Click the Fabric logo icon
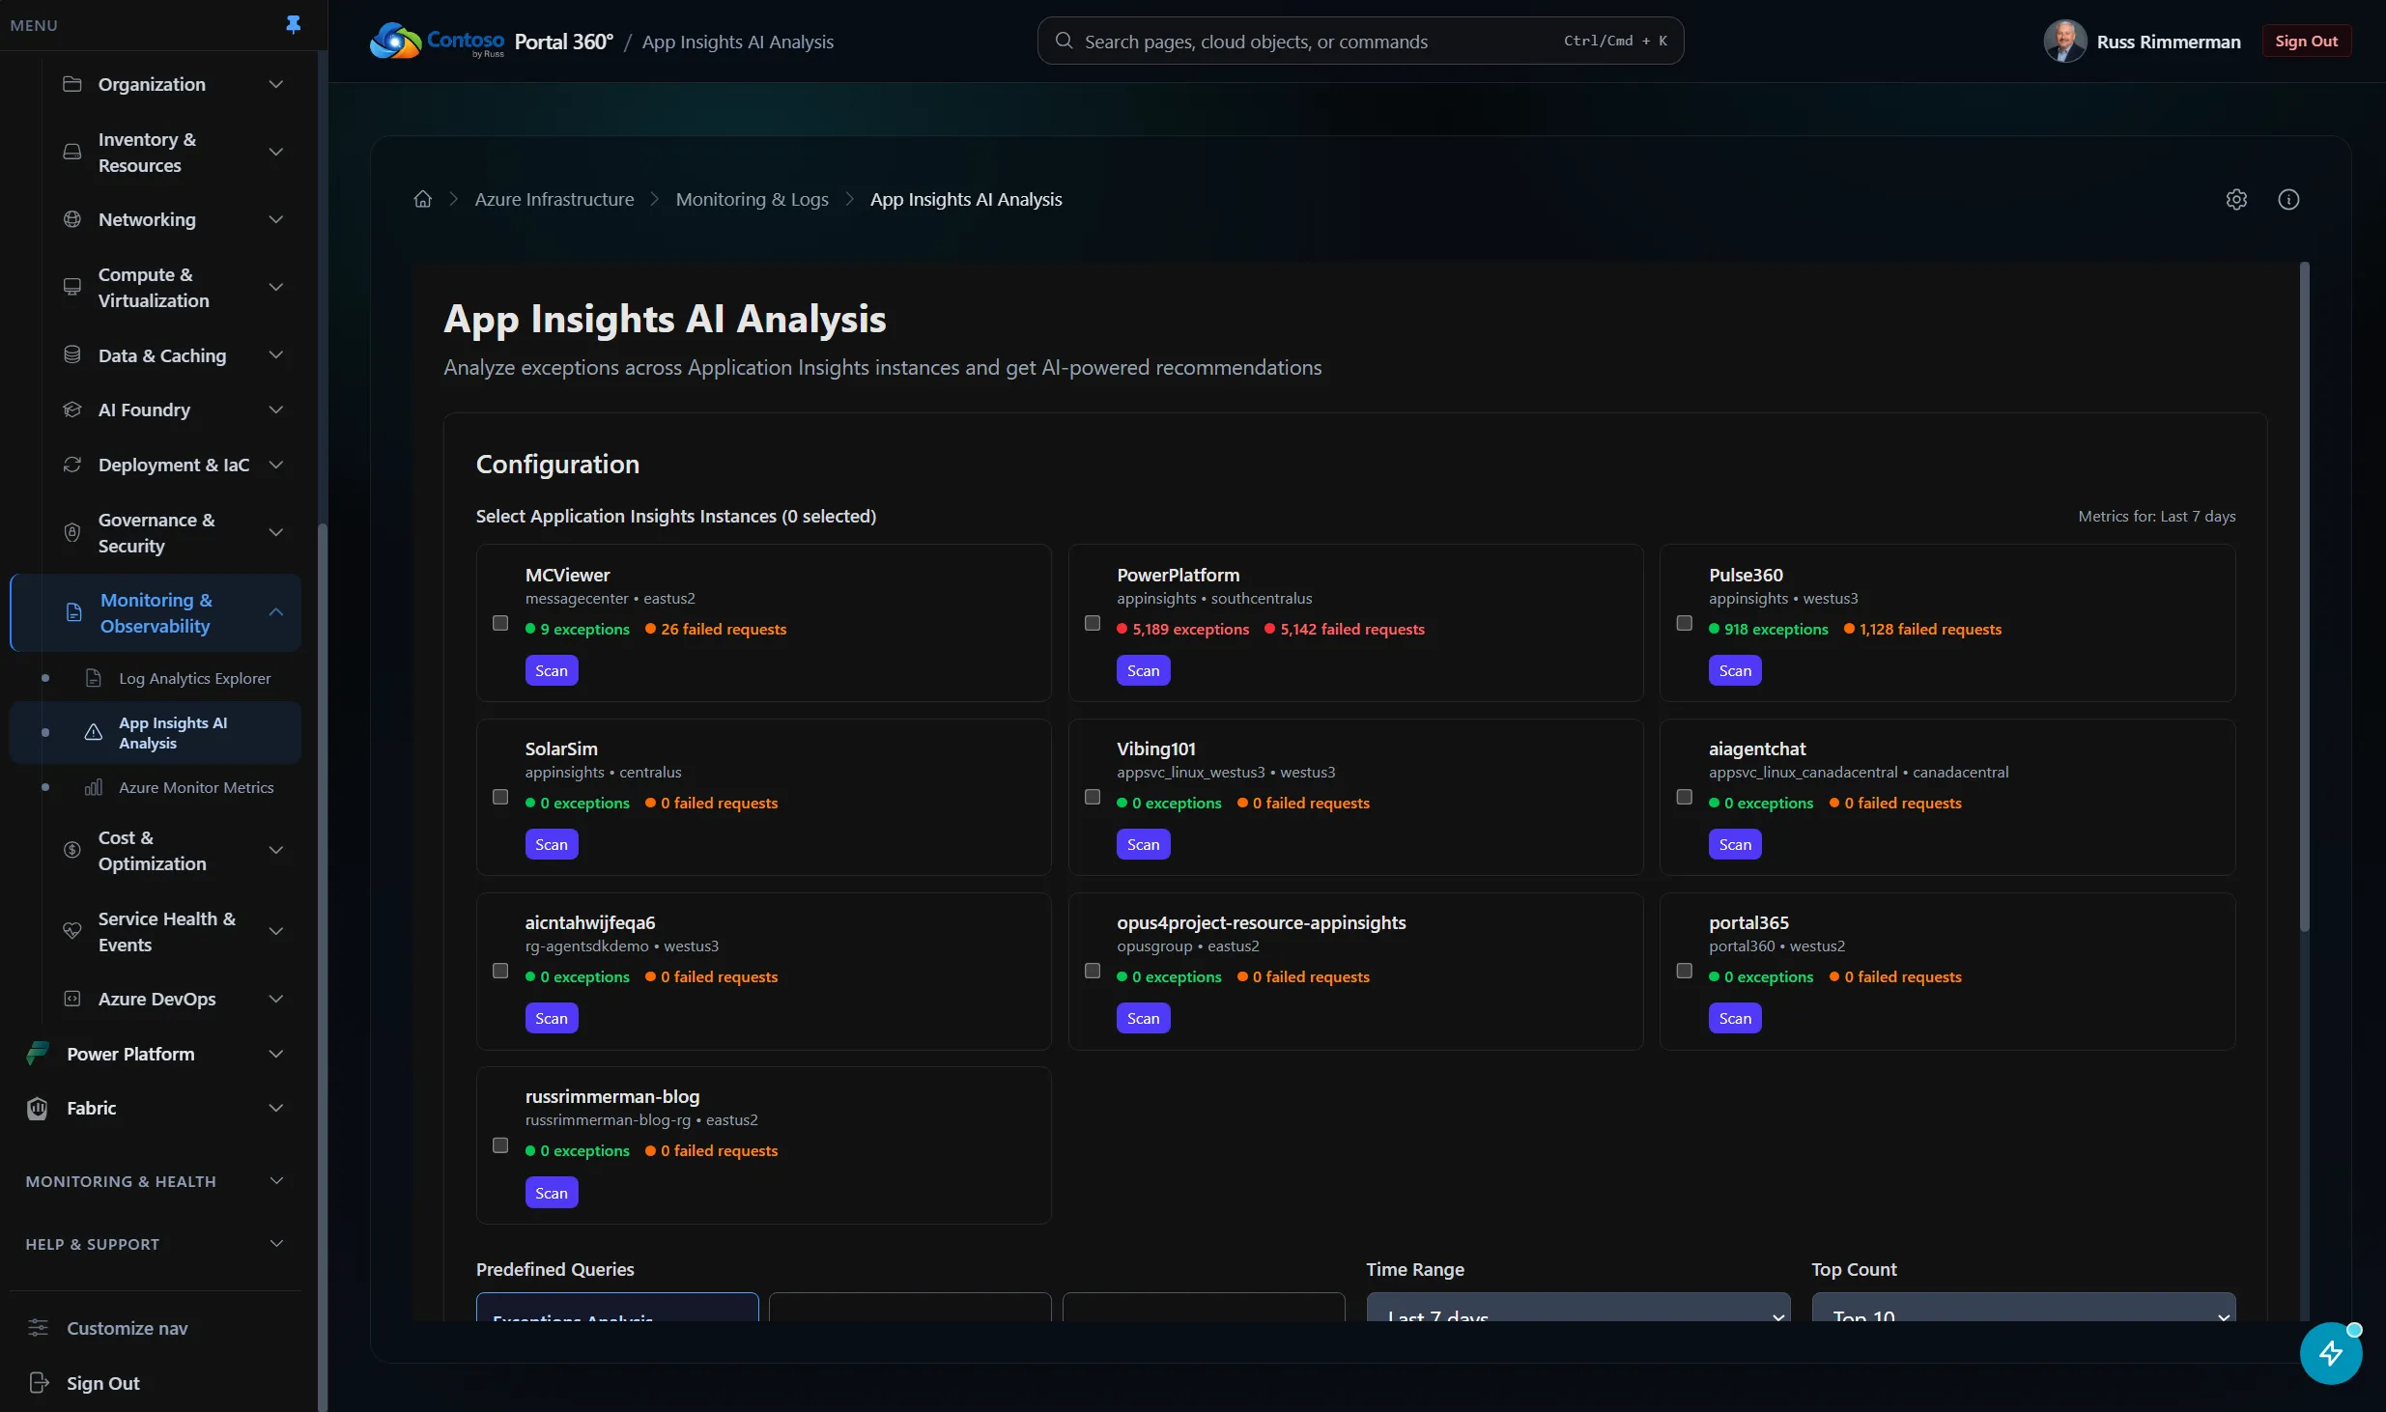2386x1412 pixels. click(x=38, y=1108)
